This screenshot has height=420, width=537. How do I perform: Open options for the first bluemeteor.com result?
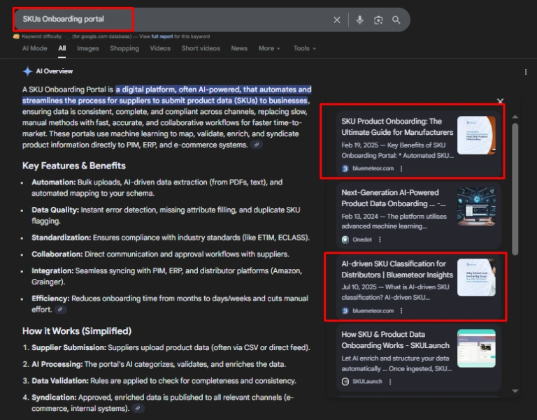pyautogui.click(x=401, y=168)
